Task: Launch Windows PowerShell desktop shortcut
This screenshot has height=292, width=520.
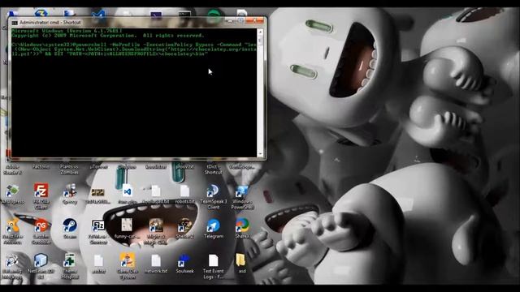Action: pos(242,191)
